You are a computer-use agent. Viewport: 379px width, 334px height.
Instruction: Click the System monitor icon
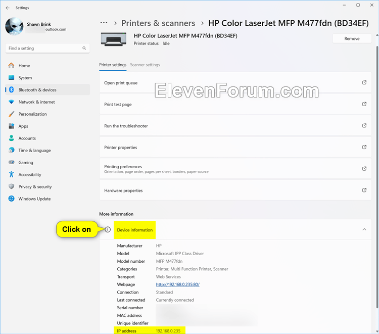tap(11, 78)
